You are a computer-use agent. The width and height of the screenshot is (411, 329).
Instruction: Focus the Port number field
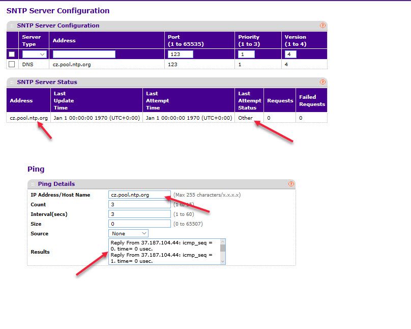tap(180, 54)
